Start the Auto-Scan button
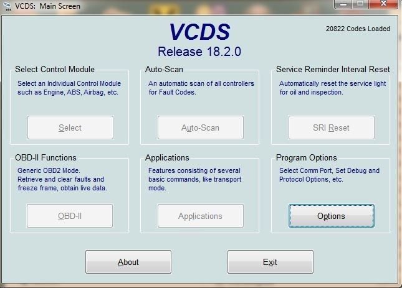The height and width of the screenshot is (288, 402). click(201, 128)
